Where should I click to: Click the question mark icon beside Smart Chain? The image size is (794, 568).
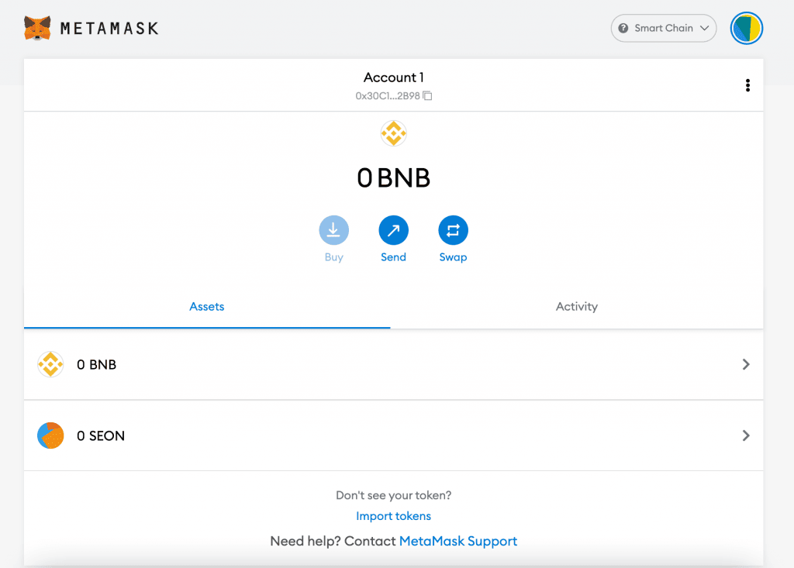pyautogui.click(x=623, y=29)
